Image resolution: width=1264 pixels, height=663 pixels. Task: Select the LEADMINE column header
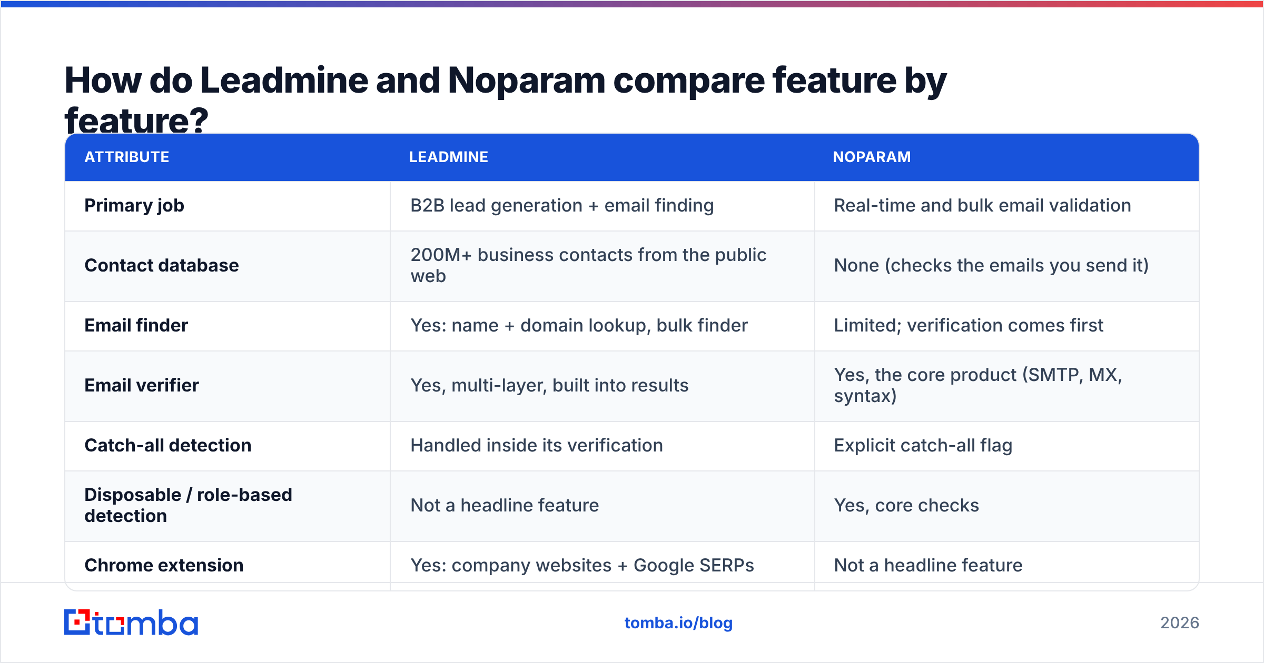[x=449, y=157]
